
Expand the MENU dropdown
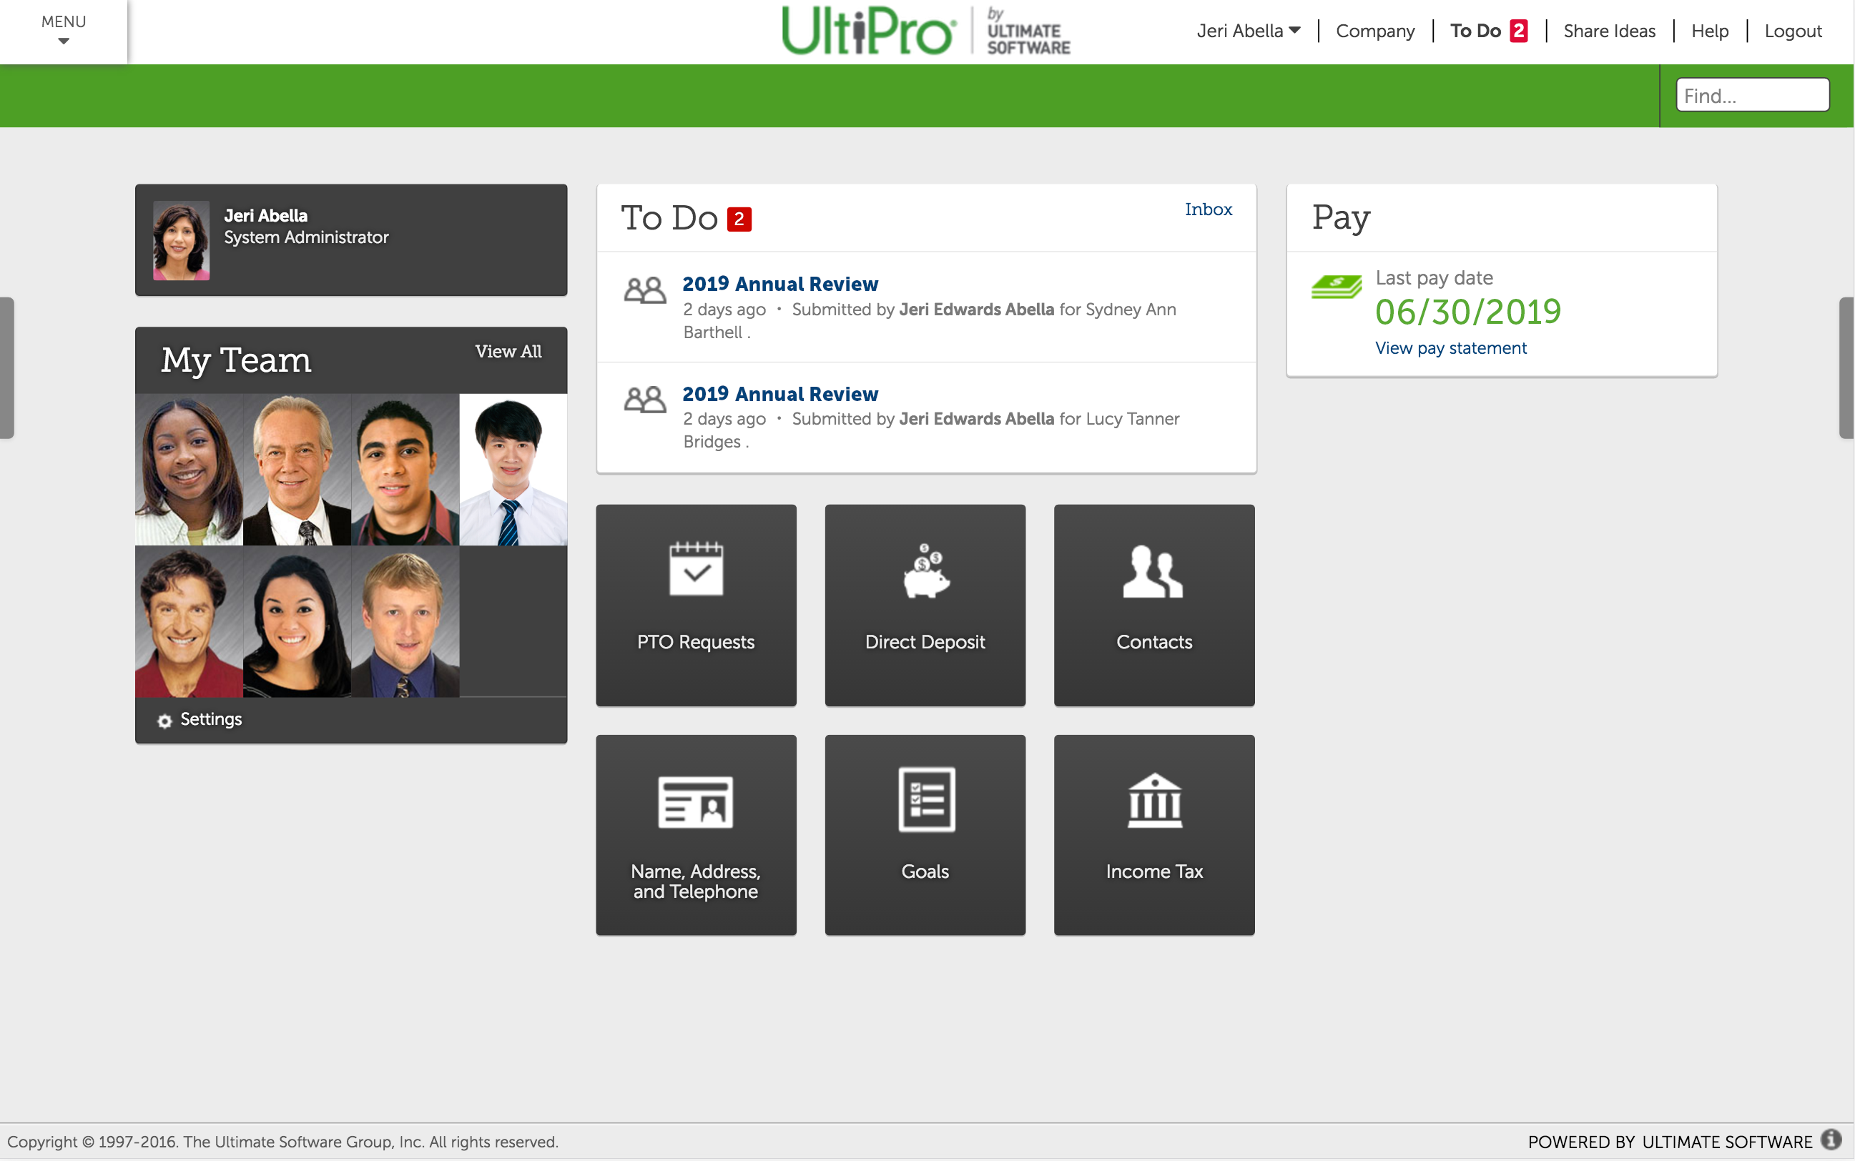pos(64,31)
